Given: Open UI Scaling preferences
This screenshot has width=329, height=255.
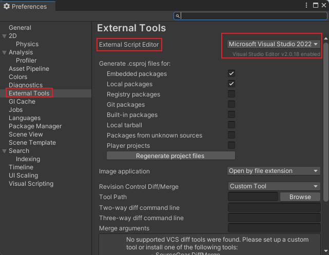Looking at the screenshot, I should click(23, 175).
